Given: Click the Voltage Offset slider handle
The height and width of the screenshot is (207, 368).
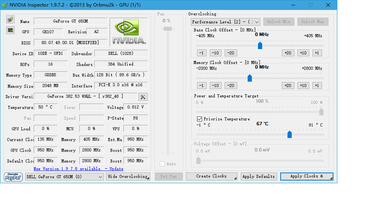Looking at the screenshot, I should 198,161.
